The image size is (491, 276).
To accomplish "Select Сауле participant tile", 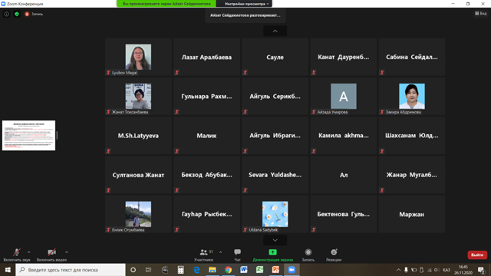I will [x=275, y=57].
